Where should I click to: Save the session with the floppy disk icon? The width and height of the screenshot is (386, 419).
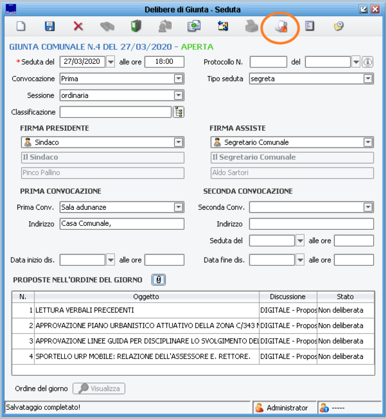50,26
